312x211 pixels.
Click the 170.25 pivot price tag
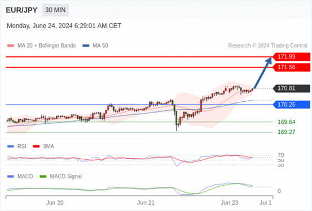tap(291, 105)
